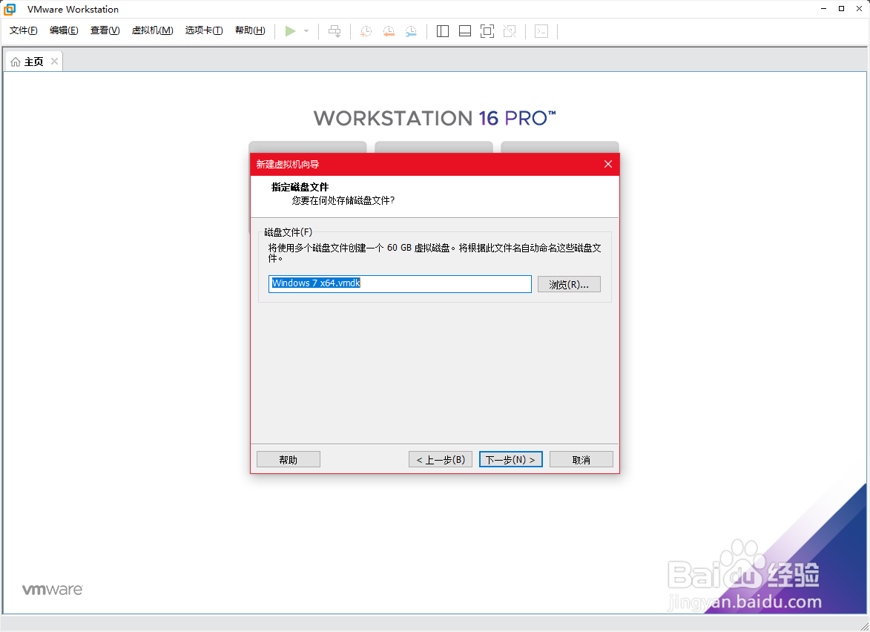Open the 文件(F) menu
The width and height of the screenshot is (870, 632).
tap(23, 30)
